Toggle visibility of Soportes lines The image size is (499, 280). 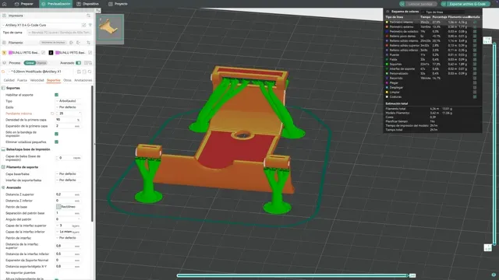click(x=475, y=64)
